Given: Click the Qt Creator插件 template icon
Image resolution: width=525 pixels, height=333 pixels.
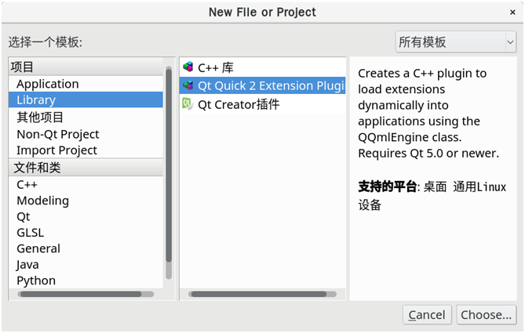Looking at the screenshot, I should point(188,104).
